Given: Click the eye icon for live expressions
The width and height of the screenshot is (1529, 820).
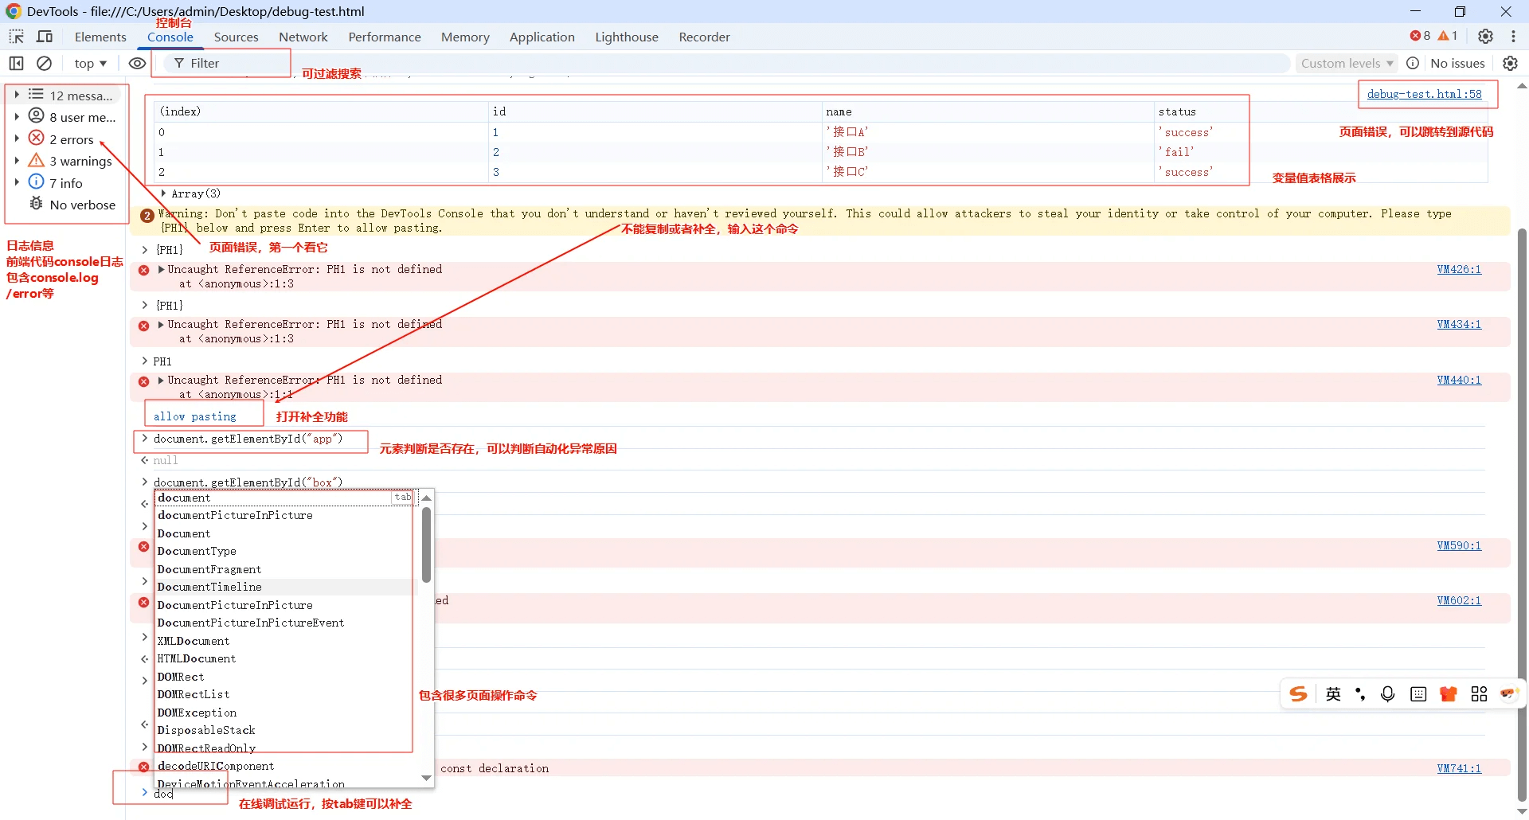Looking at the screenshot, I should tap(137, 63).
